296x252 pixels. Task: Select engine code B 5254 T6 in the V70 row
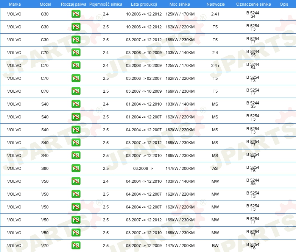tap(253, 246)
